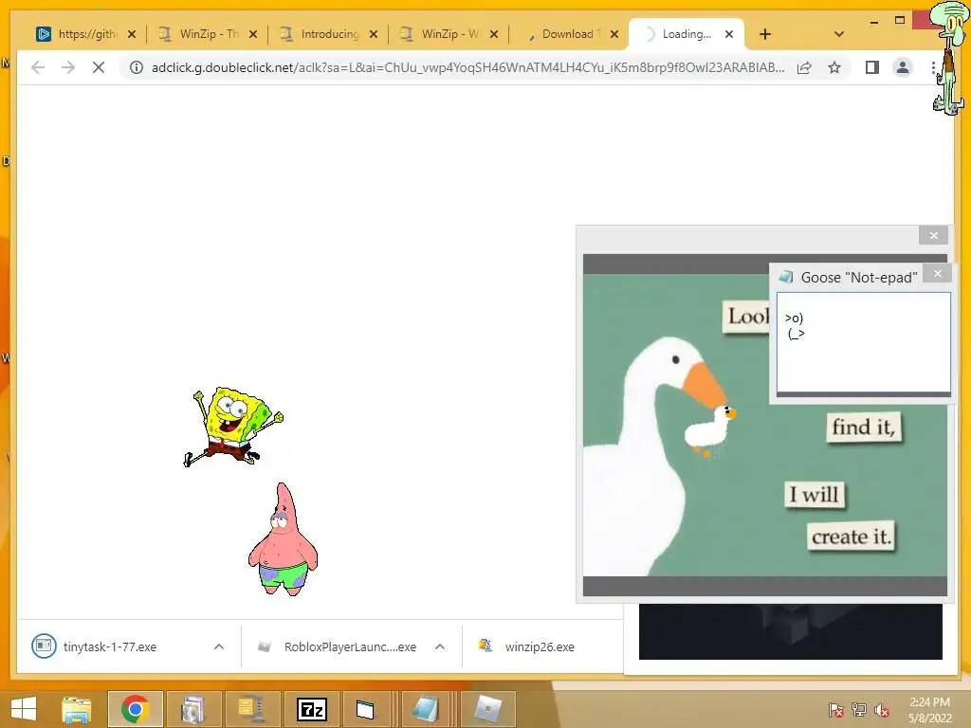Open Action Center flag tray icon
Screen dimensions: 971x728
pyautogui.click(x=836, y=710)
